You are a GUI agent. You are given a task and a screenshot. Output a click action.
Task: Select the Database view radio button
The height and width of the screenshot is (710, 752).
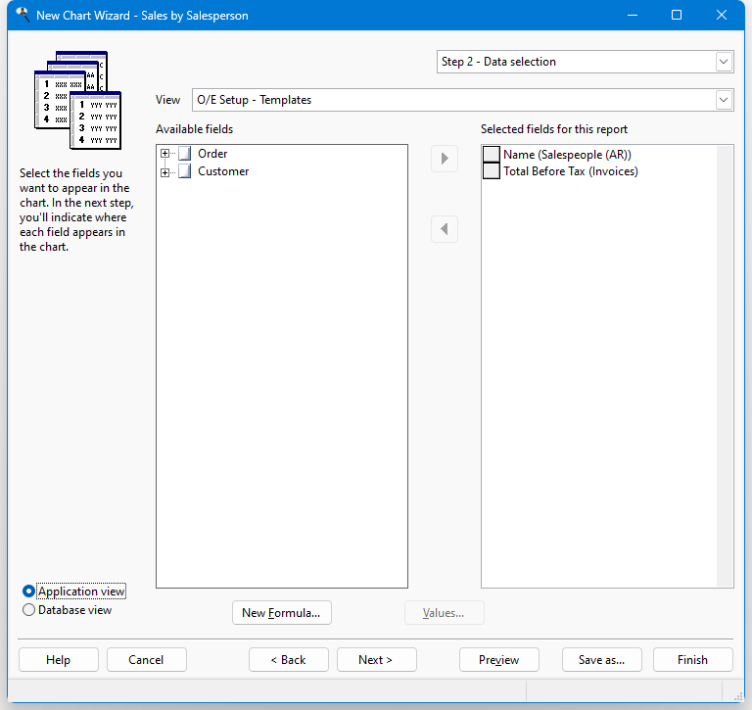click(28, 610)
